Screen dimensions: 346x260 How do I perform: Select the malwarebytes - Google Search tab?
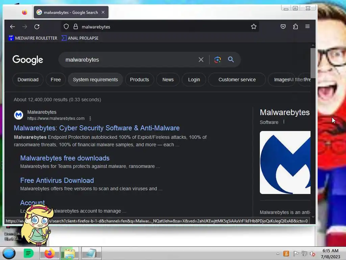71,13
